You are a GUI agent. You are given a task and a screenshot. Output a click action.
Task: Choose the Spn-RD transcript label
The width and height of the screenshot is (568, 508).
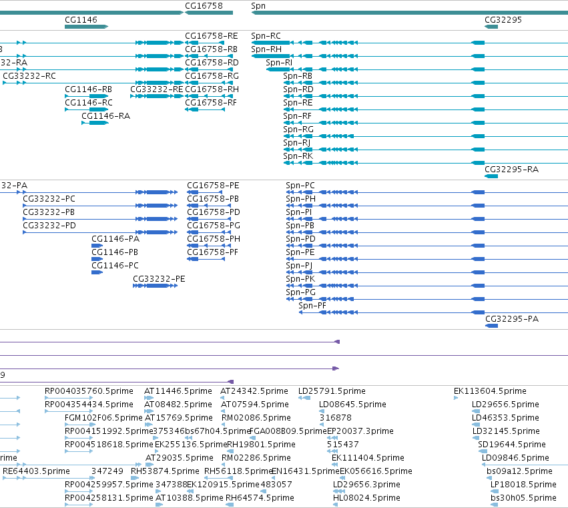(298, 89)
